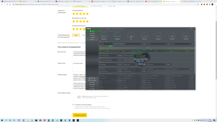The image size is (217, 122).
Task: Toggle Simultaneous Multithreading ON value
Action: [x=120, y=60]
